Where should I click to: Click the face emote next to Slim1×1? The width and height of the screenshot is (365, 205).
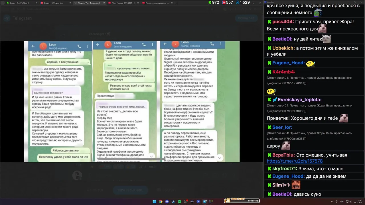coord(296,185)
